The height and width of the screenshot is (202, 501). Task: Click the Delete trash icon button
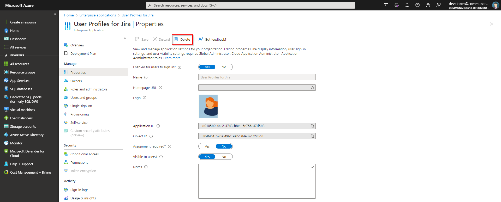tap(182, 39)
